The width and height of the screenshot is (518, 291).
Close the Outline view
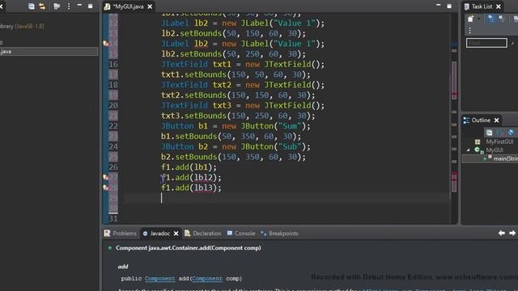(496, 120)
